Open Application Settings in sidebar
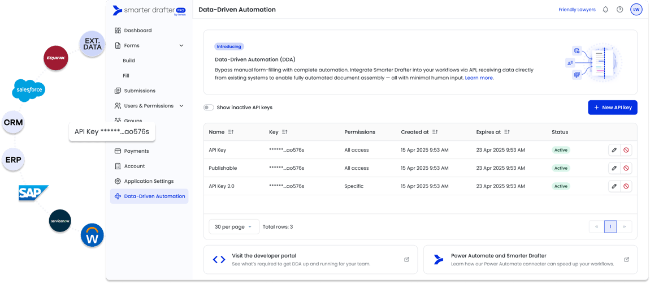The width and height of the screenshot is (650, 283). [148, 181]
